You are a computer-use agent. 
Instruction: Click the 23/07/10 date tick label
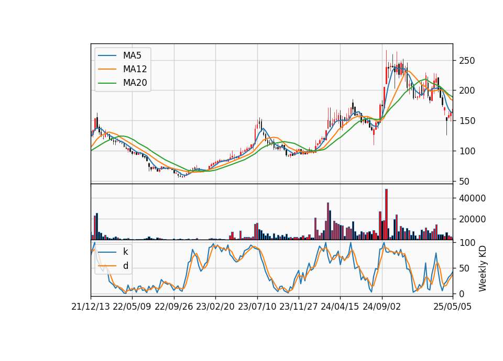(257, 307)
